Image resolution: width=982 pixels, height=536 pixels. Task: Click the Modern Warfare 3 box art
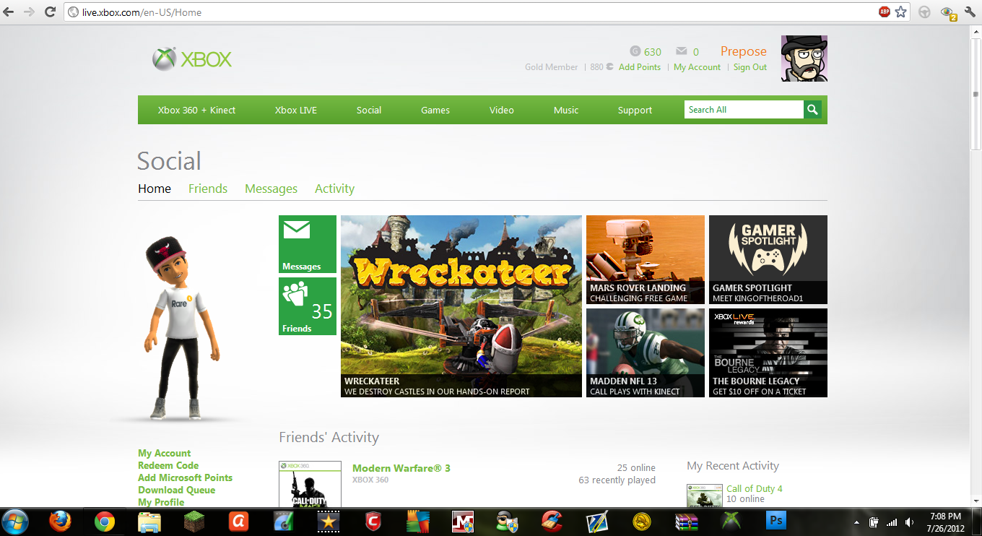point(310,485)
